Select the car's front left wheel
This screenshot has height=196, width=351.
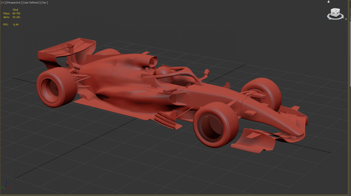(215, 124)
